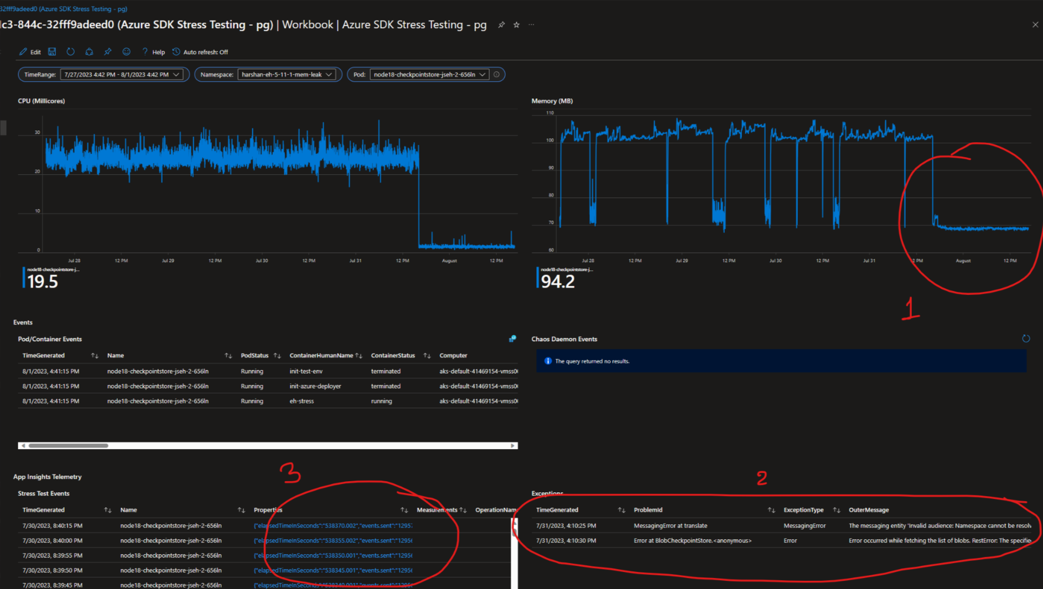Screen dimensions: 1043x589
Task: Open the query icon on Pod/Container Events header
Action: click(x=512, y=338)
